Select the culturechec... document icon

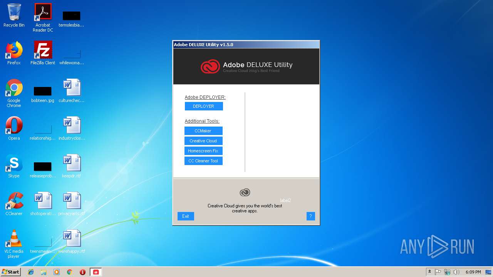(x=72, y=91)
